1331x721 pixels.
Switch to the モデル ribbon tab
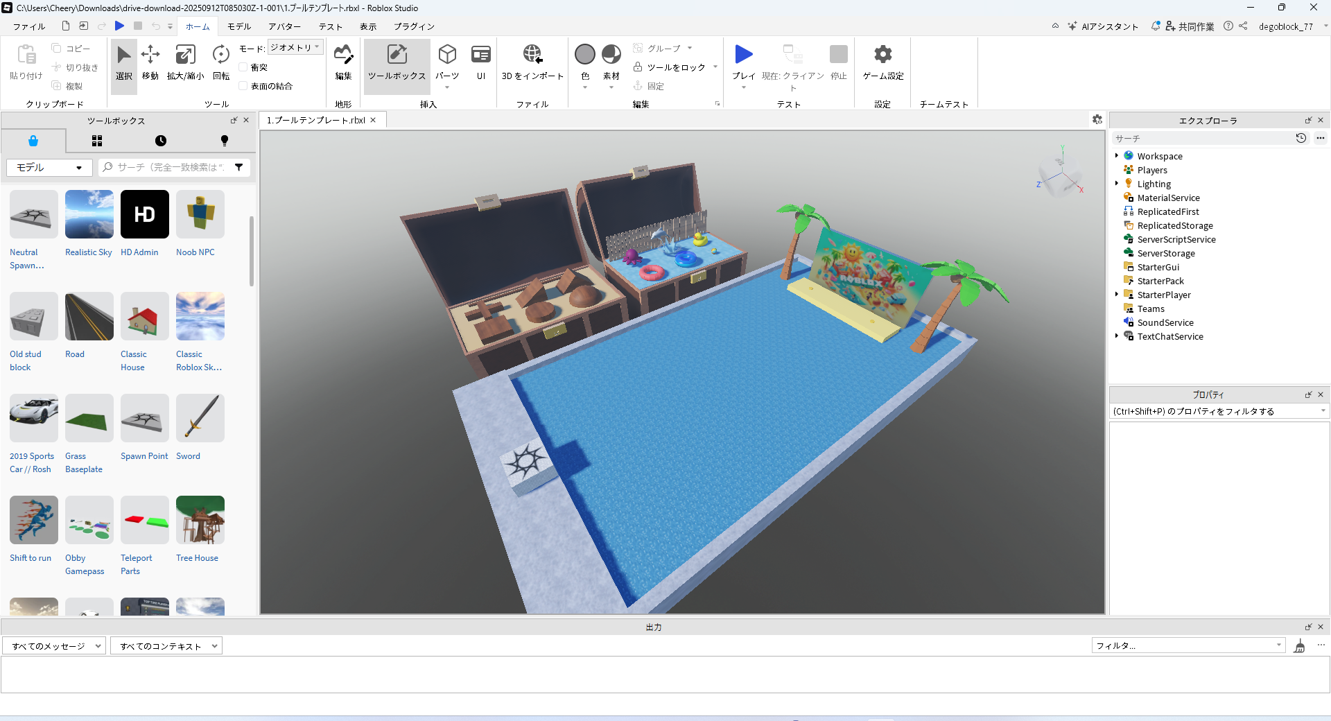coord(239,26)
